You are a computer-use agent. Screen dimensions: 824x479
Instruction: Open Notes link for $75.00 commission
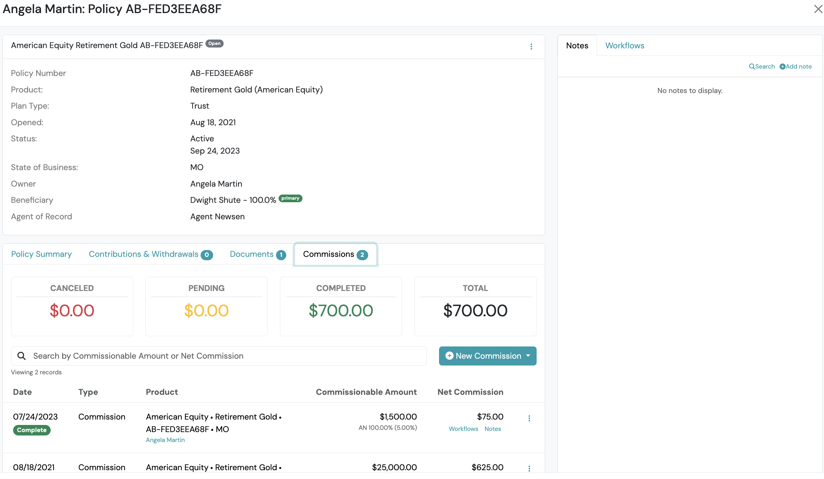493,429
